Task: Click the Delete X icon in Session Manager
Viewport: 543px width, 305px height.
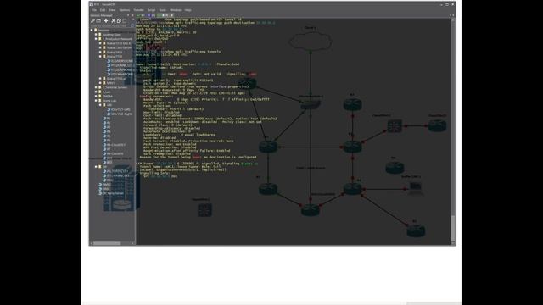Action: (113, 21)
